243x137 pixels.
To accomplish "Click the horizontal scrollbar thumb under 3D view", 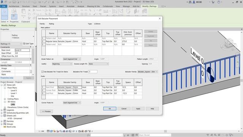I will tap(166, 131).
